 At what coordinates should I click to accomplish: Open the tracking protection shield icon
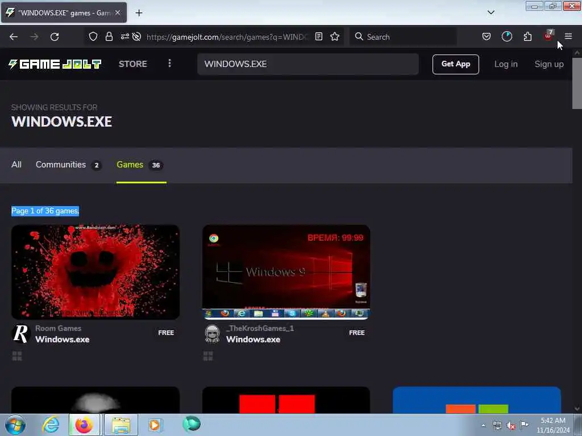coord(93,36)
